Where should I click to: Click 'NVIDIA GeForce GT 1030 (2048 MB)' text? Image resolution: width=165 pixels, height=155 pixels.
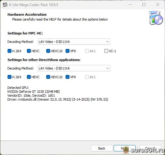pos(34,92)
